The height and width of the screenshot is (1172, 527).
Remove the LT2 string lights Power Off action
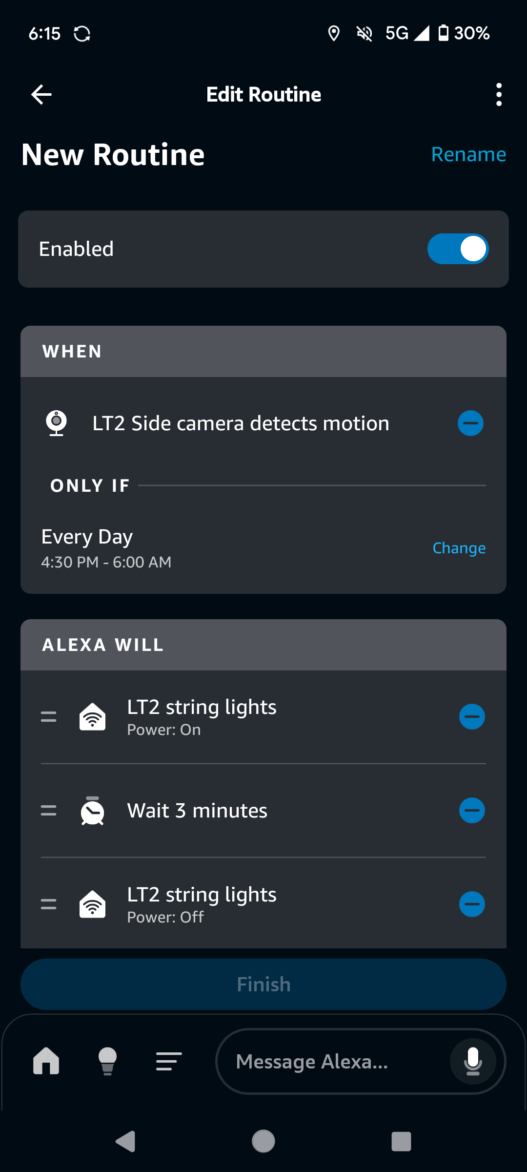pos(472,904)
